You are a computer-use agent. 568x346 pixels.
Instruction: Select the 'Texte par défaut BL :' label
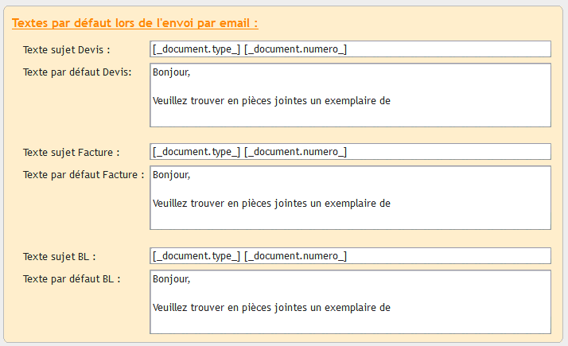point(72,279)
